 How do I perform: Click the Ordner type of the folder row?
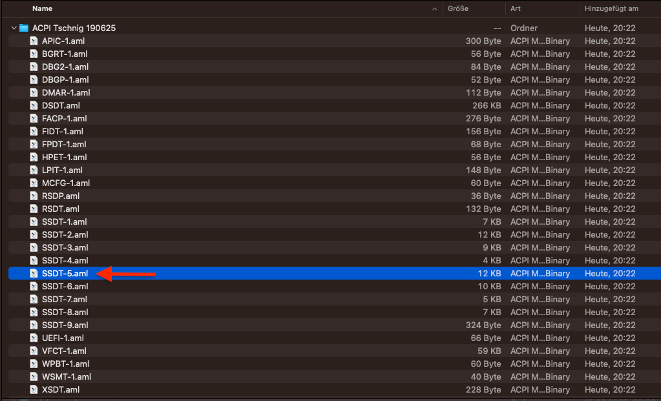(524, 28)
